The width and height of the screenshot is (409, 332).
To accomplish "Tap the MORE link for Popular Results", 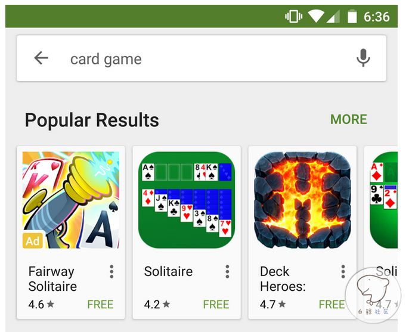I will point(348,119).
